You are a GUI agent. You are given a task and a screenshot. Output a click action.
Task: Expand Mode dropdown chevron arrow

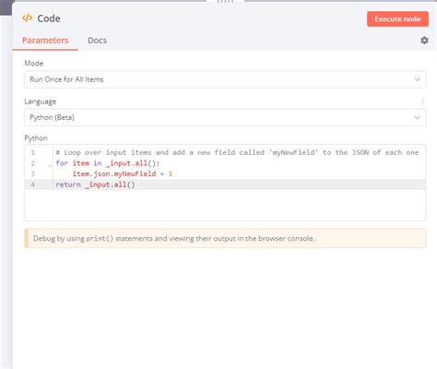point(417,79)
